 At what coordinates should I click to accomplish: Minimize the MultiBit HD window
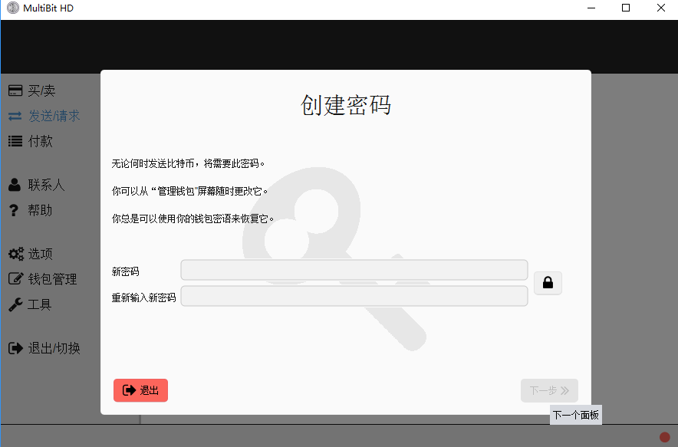[x=591, y=8]
